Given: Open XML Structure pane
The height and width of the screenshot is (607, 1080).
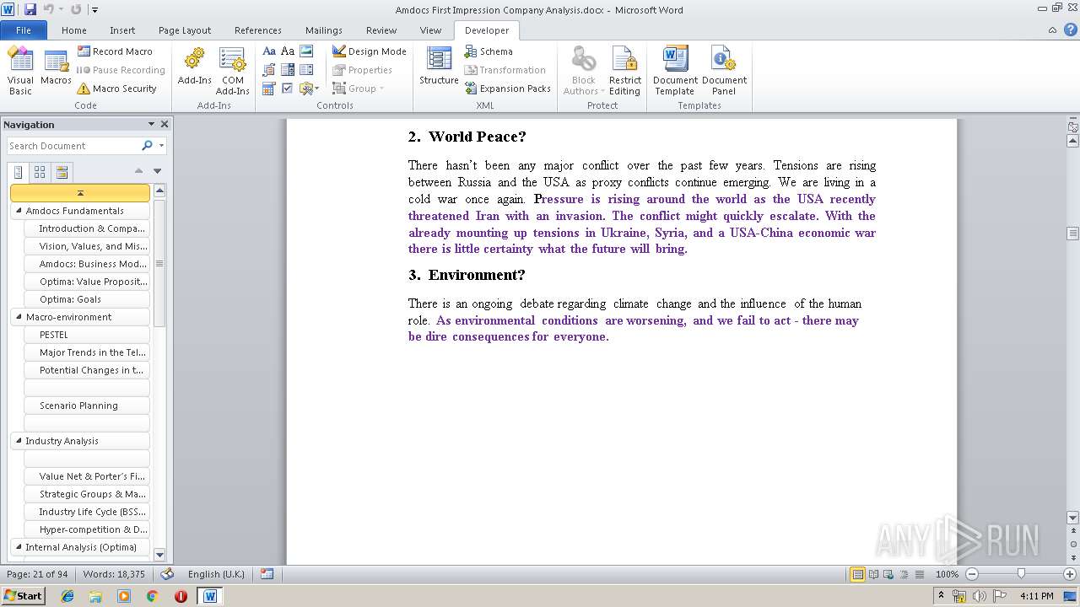Looking at the screenshot, I should pyautogui.click(x=439, y=67).
